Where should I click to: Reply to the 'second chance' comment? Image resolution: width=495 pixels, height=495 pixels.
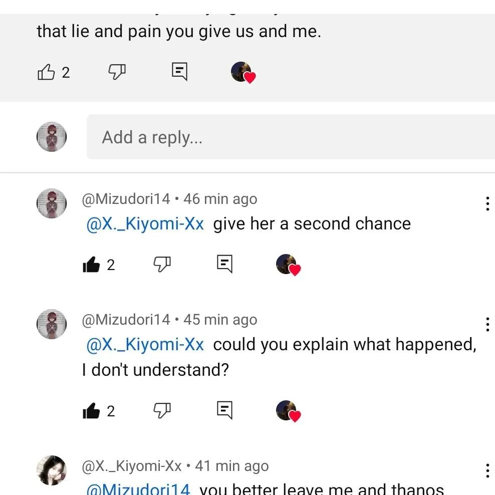pyautogui.click(x=224, y=264)
